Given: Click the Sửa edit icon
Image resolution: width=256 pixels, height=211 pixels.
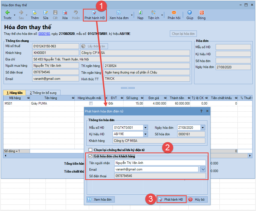Looking at the screenshot, I should pyautogui.click(x=46, y=13).
